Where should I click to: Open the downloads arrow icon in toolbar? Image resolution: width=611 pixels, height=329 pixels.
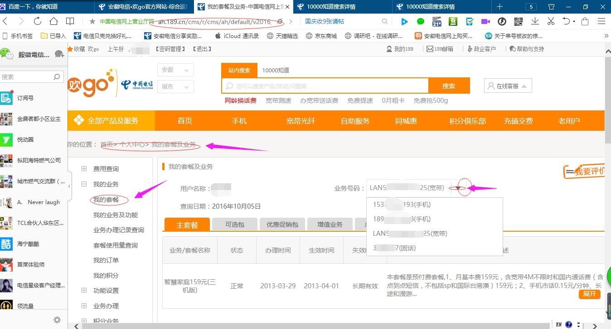tap(535, 21)
